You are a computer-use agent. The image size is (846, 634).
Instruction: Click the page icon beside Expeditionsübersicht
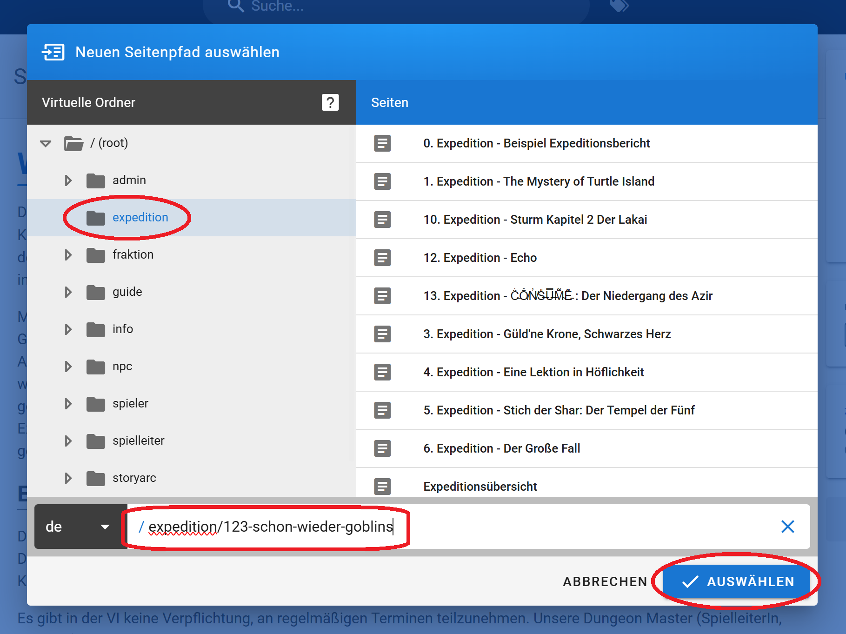[382, 486]
